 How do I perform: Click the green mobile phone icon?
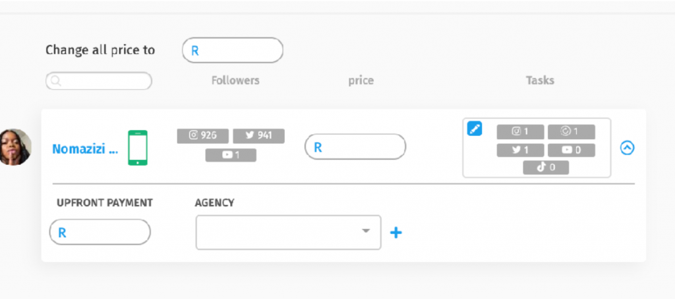tap(138, 148)
